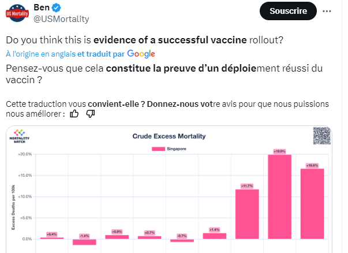Click the QR code in chart corner

(x=322, y=136)
